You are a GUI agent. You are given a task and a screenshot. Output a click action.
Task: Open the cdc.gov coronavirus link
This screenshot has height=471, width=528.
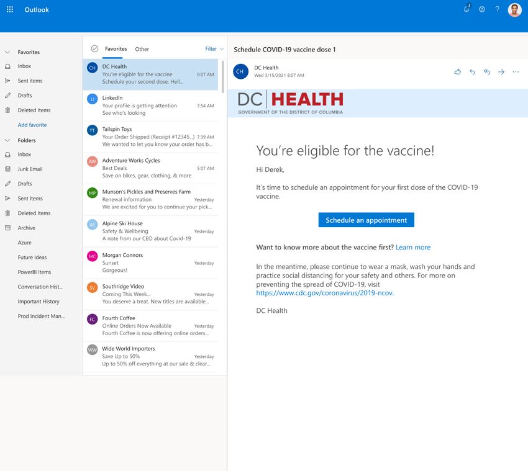(325, 293)
